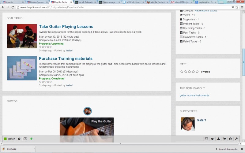Click the vertical scrollbar thumb
The image size is (245, 153).
[x=243, y=62]
